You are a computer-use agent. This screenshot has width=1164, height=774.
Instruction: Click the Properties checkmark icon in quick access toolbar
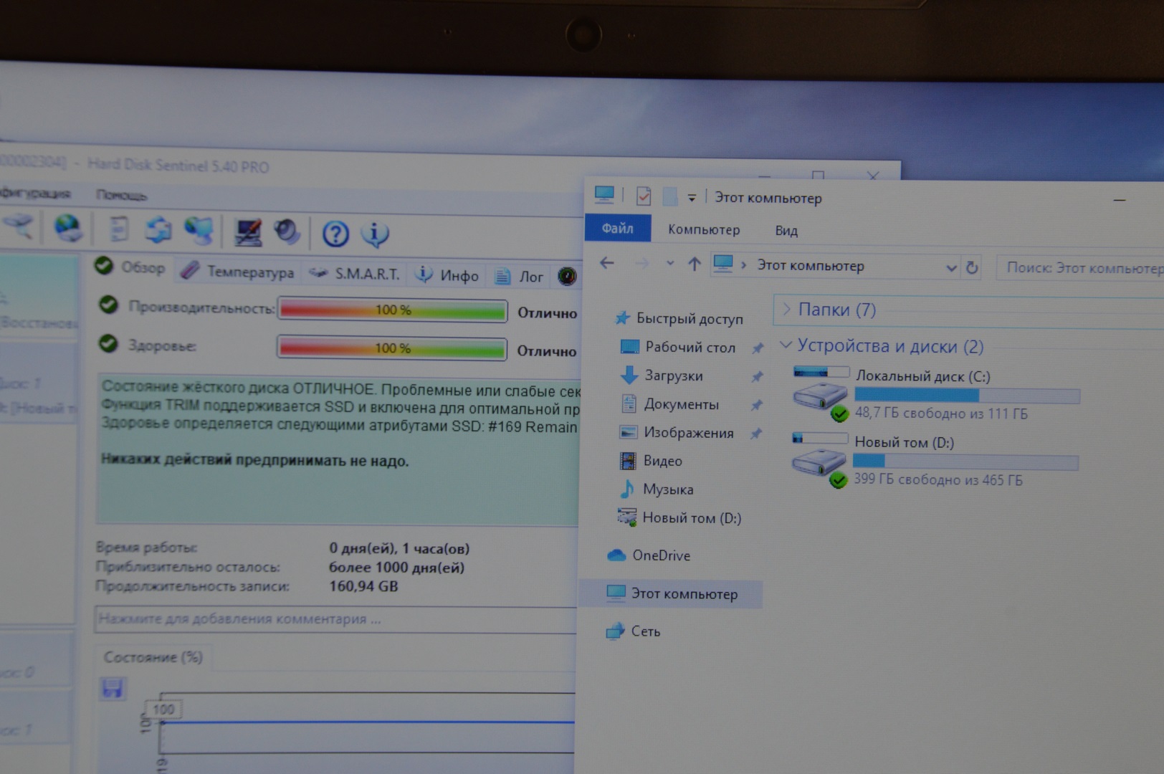point(644,195)
